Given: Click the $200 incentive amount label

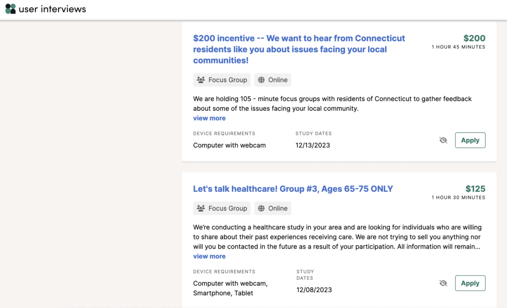Looking at the screenshot, I should [x=474, y=38].
